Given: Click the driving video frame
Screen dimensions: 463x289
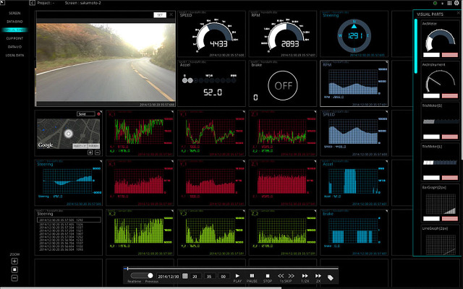Looking at the screenshot, I should tap(106, 63).
